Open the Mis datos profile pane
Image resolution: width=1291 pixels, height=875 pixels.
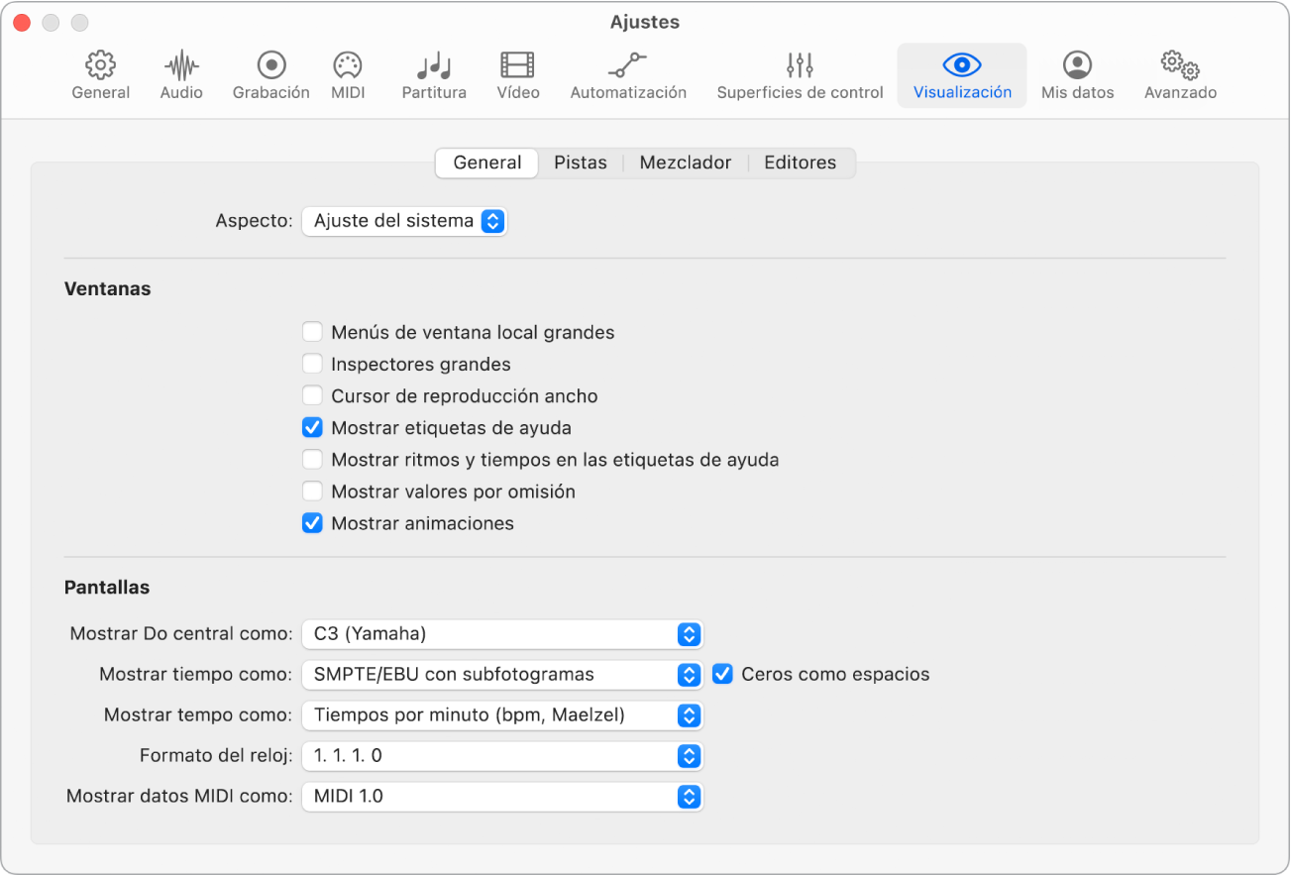1077,76
